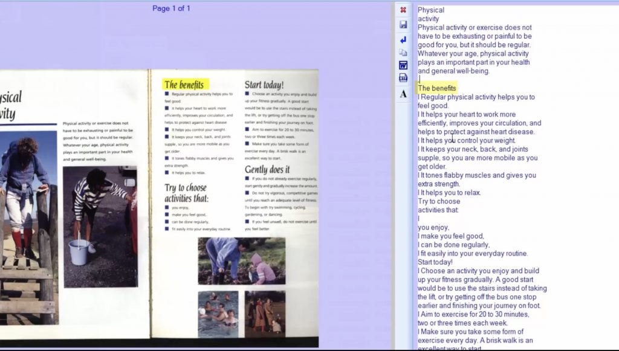Export text to Word with the W icon
This screenshot has width=619, height=351.
[403, 65]
